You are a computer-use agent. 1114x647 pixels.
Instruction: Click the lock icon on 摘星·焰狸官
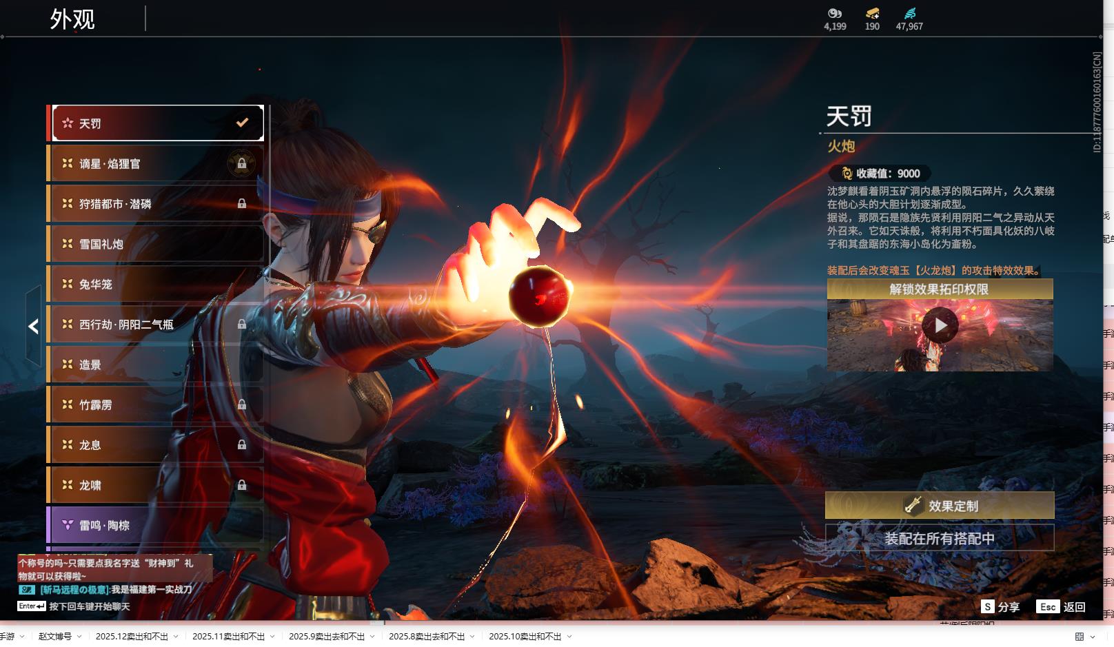(x=242, y=163)
